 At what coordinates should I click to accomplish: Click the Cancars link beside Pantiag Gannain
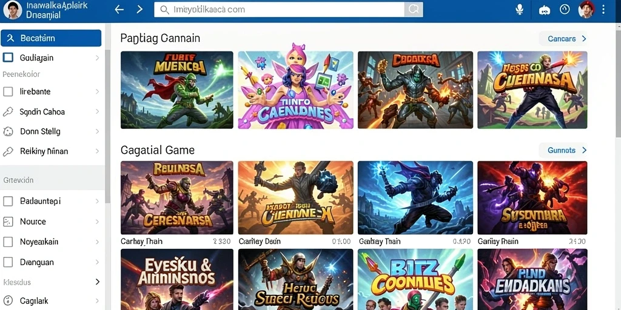563,39
